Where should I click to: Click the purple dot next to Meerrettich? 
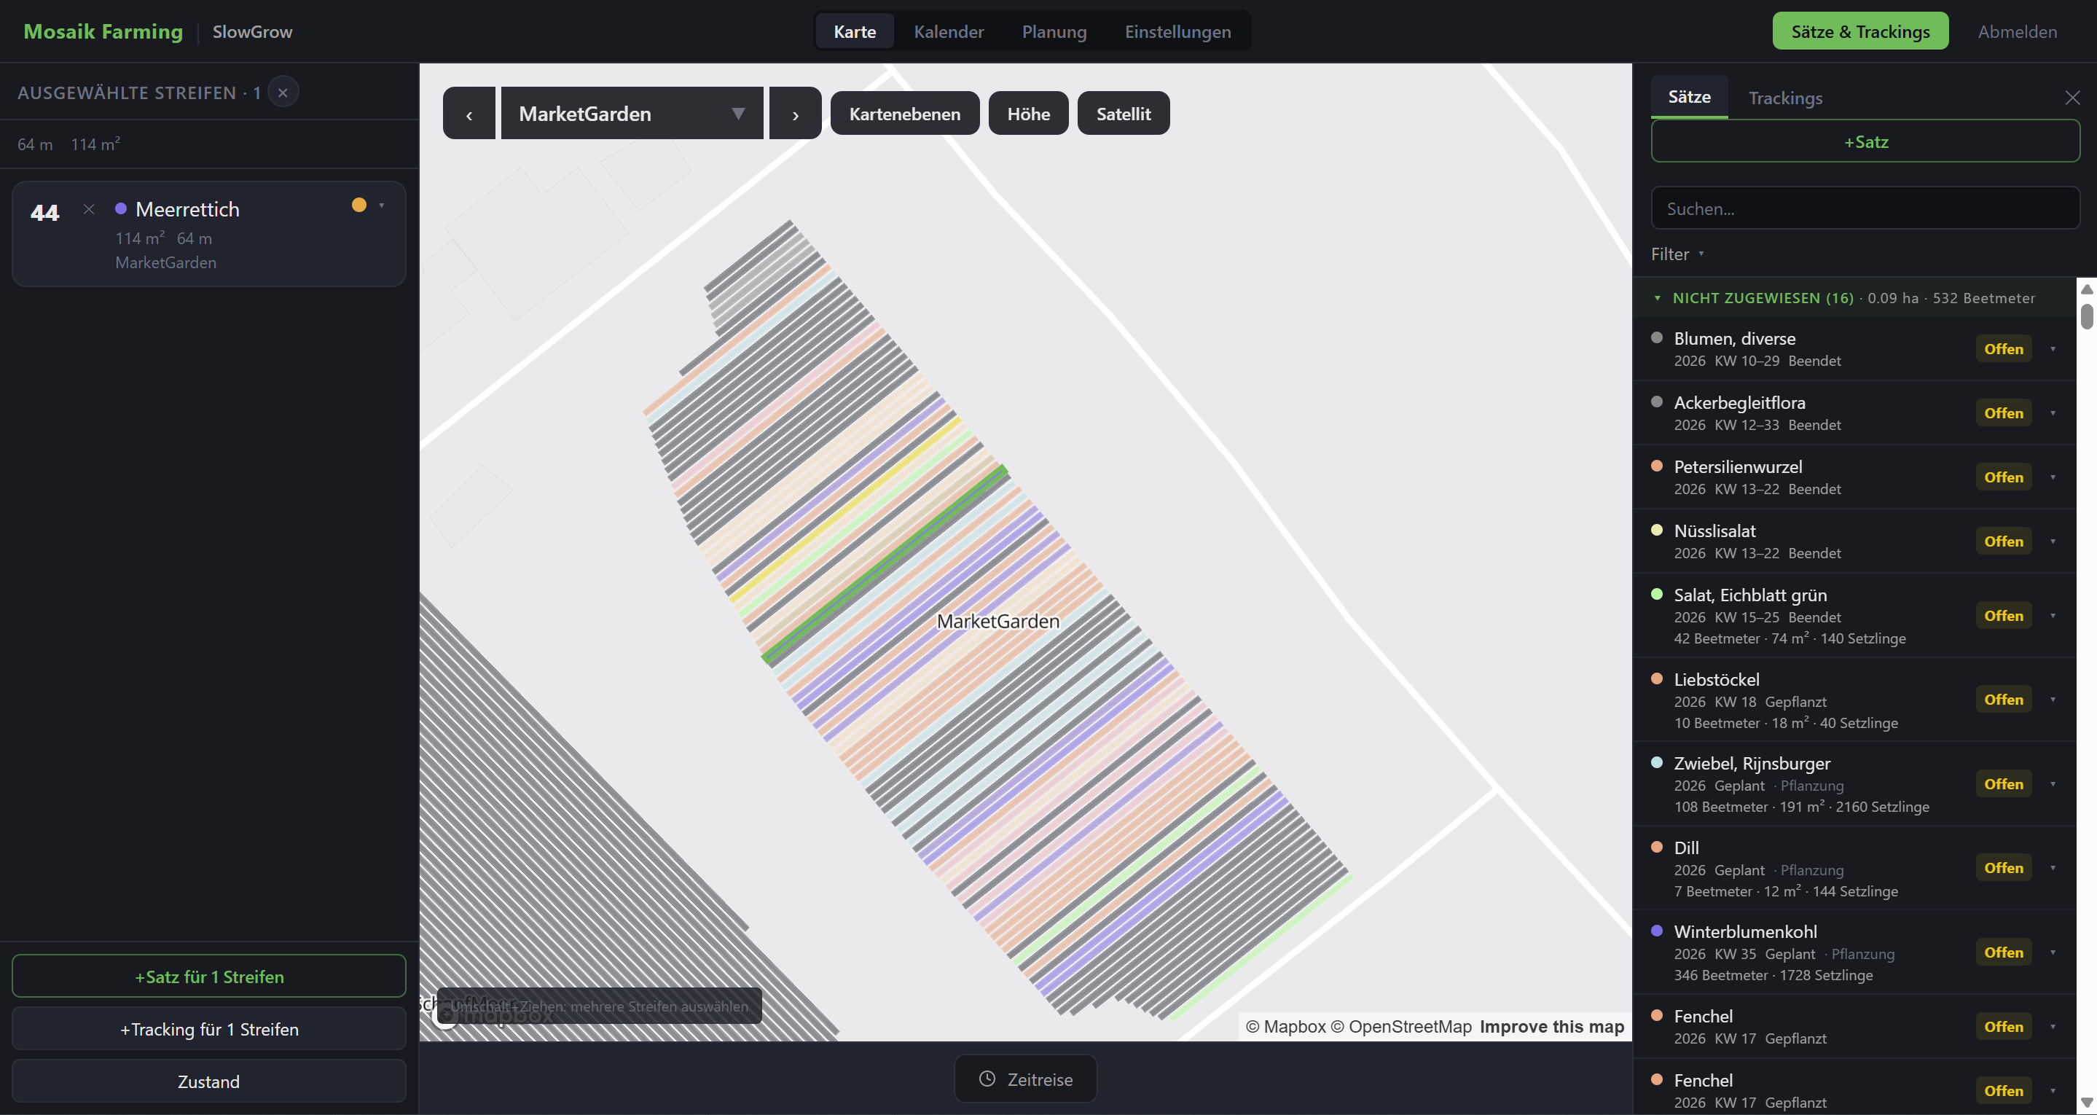121,208
